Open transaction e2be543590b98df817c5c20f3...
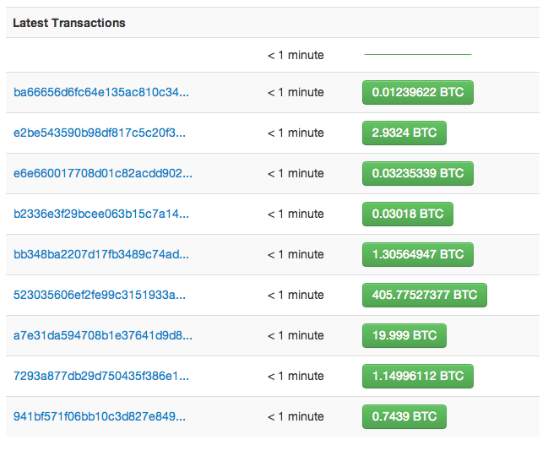This screenshot has height=456, width=548. click(100, 133)
